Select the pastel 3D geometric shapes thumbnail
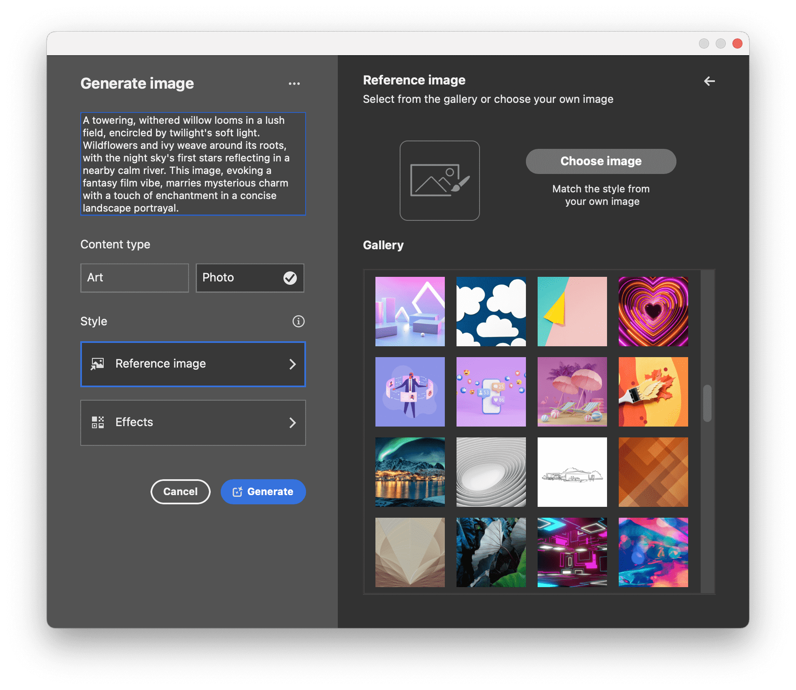This screenshot has height=690, width=796. pos(410,312)
